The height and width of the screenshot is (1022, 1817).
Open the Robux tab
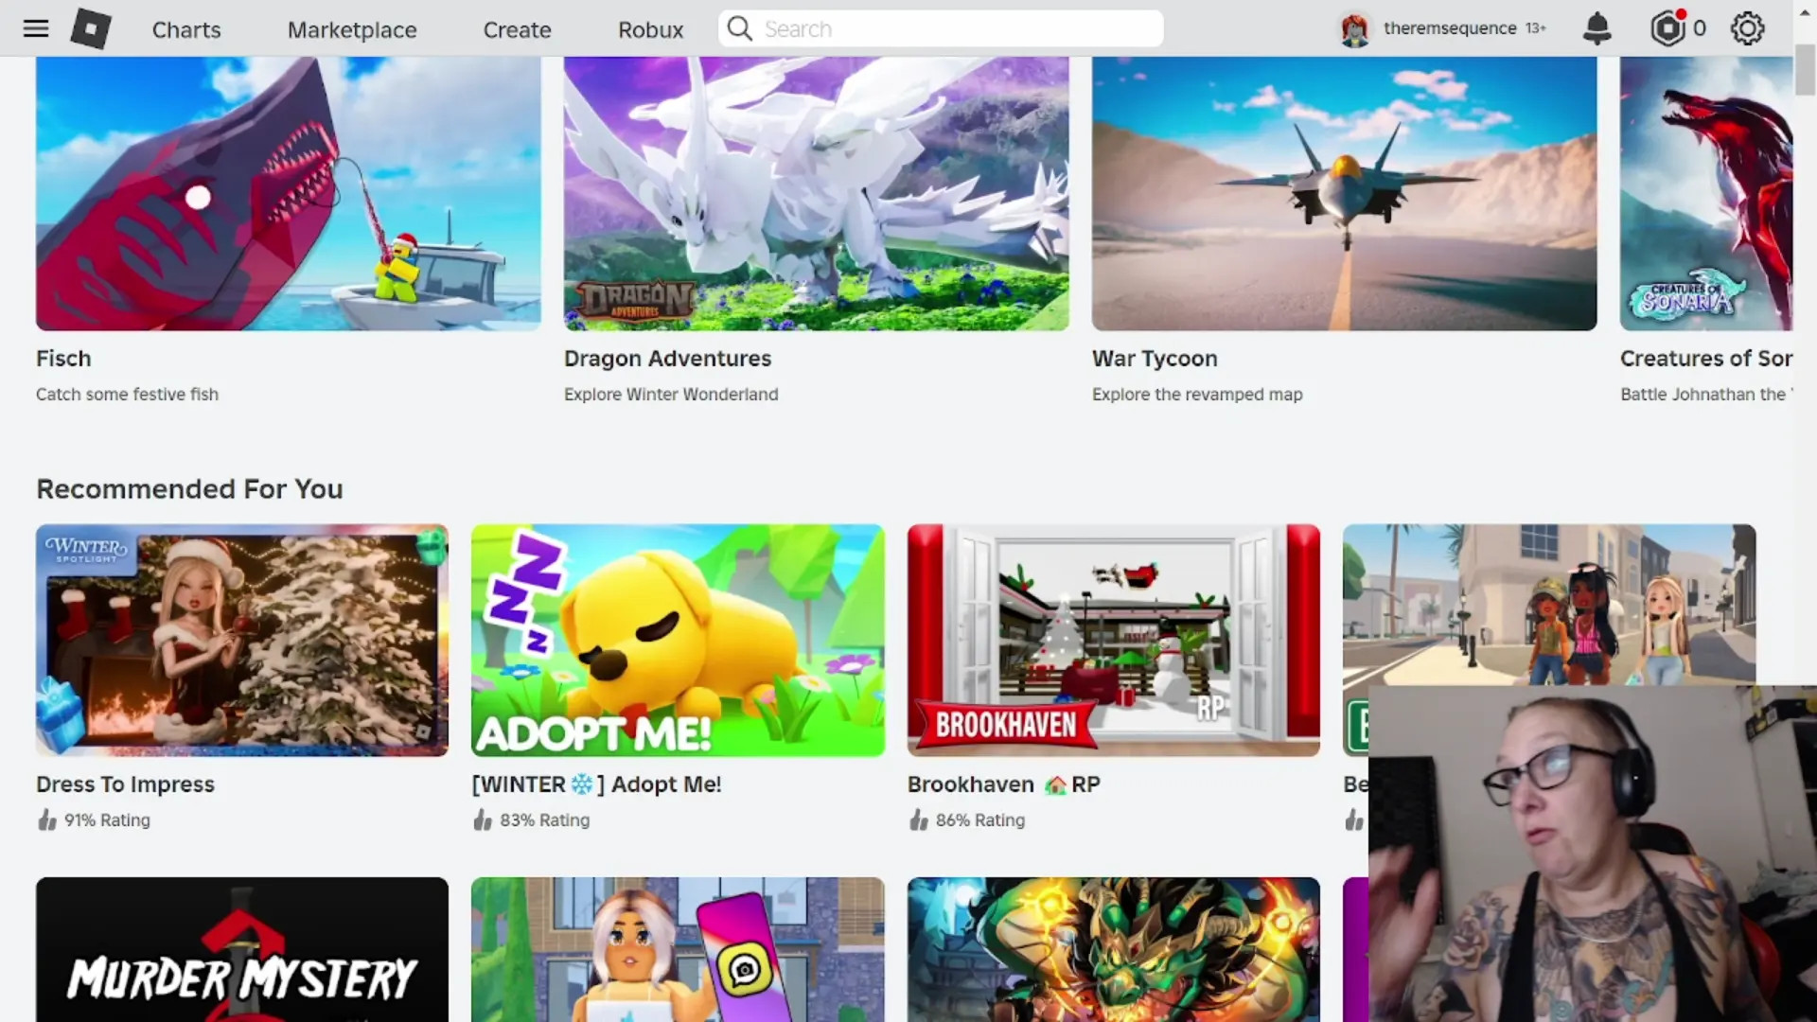coord(650,29)
